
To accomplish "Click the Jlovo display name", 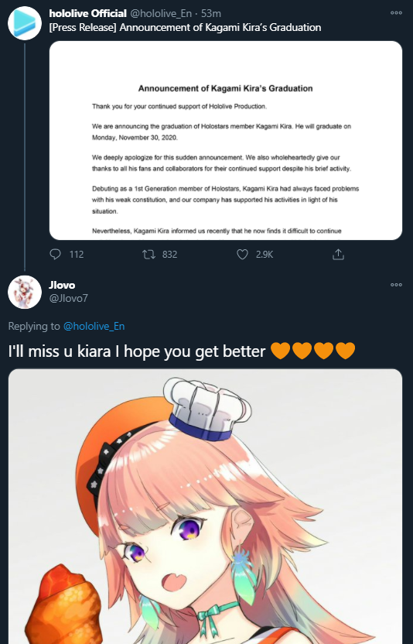I will pyautogui.click(x=62, y=285).
